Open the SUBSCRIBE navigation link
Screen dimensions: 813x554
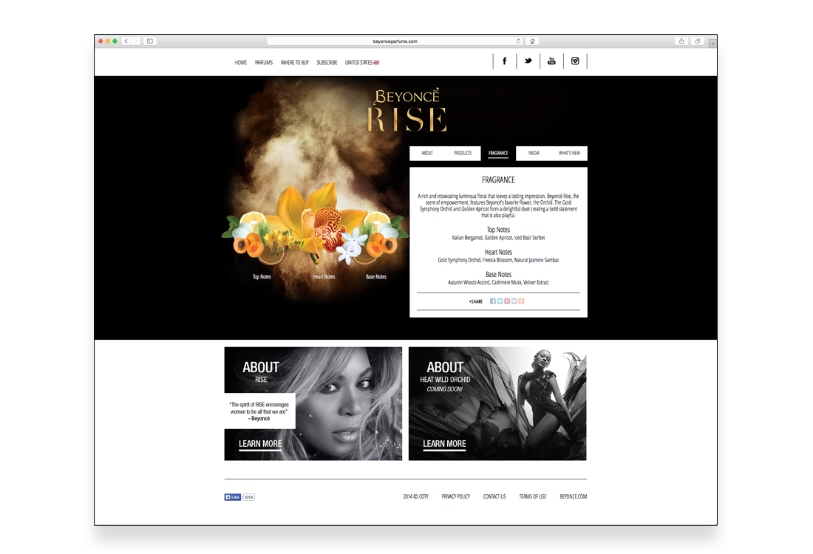pyautogui.click(x=327, y=62)
